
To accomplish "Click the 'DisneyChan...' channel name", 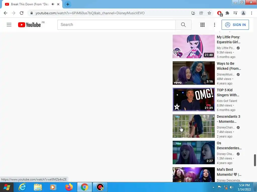I will pyautogui.click(x=226, y=127).
